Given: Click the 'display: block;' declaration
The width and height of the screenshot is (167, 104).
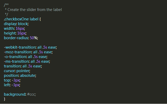Looking at the screenshot, I should (16, 24).
